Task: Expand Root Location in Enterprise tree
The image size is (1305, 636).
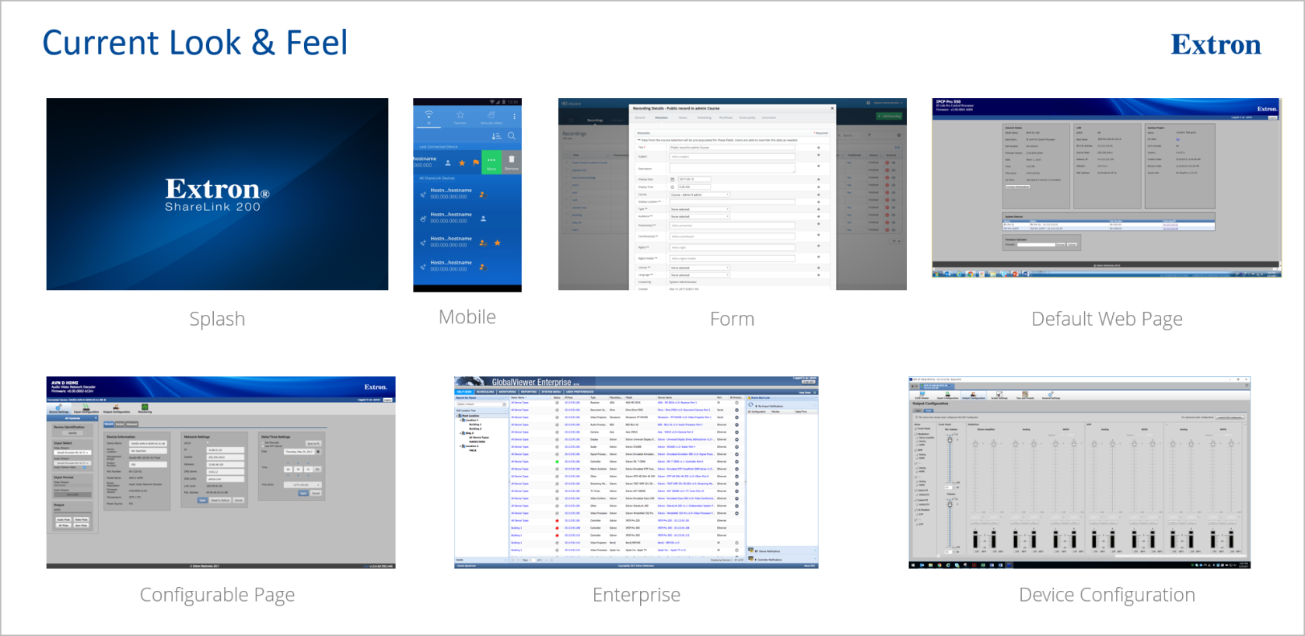Action: tap(457, 416)
